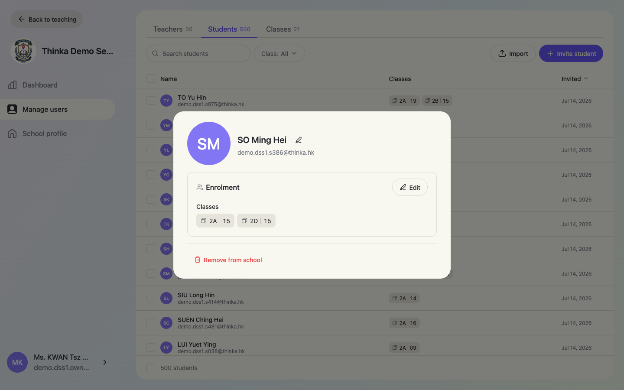Click the back arrow in Back to teaching
Screen dimensions: 624x390
[x=21, y=19]
